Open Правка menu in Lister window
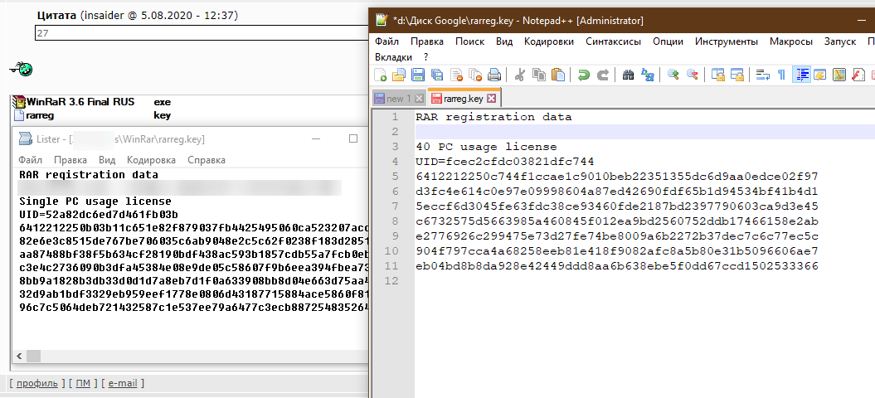 pyautogui.click(x=70, y=160)
